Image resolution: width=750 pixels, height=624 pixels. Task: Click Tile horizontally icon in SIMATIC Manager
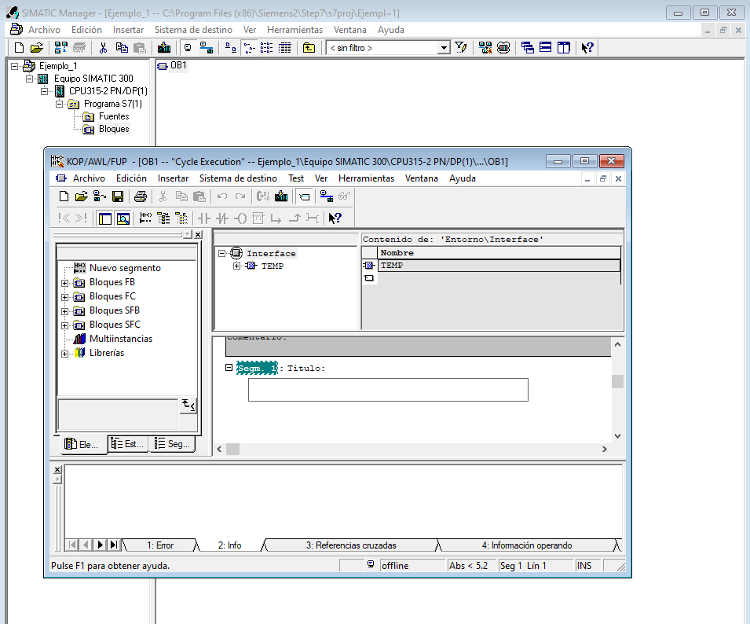[545, 48]
